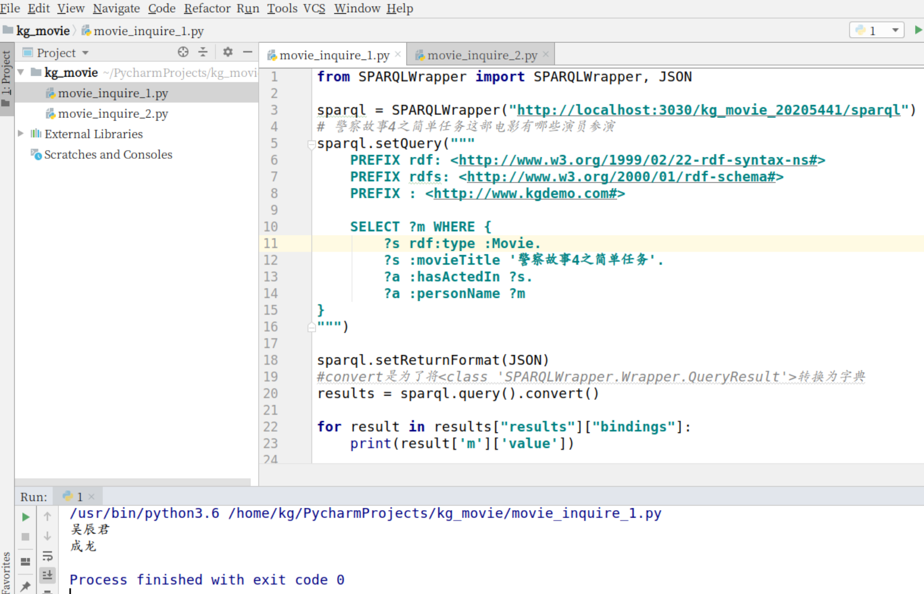Viewport: 924px width, 594px height.
Task: Click fold end marker at line 16
Action: 312,327
